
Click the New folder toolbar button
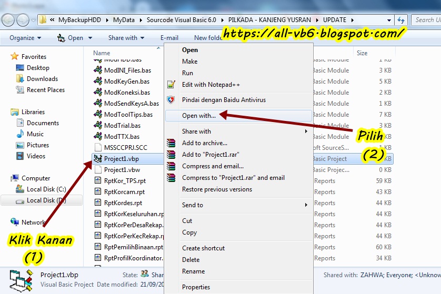(209, 38)
